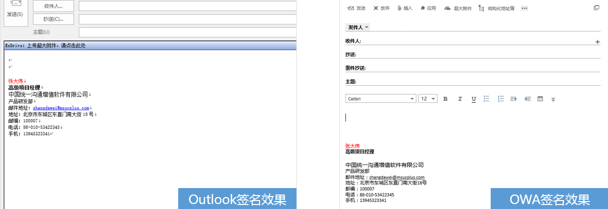Expand more formatting options chevron
The height and width of the screenshot is (209, 608).
(553, 99)
